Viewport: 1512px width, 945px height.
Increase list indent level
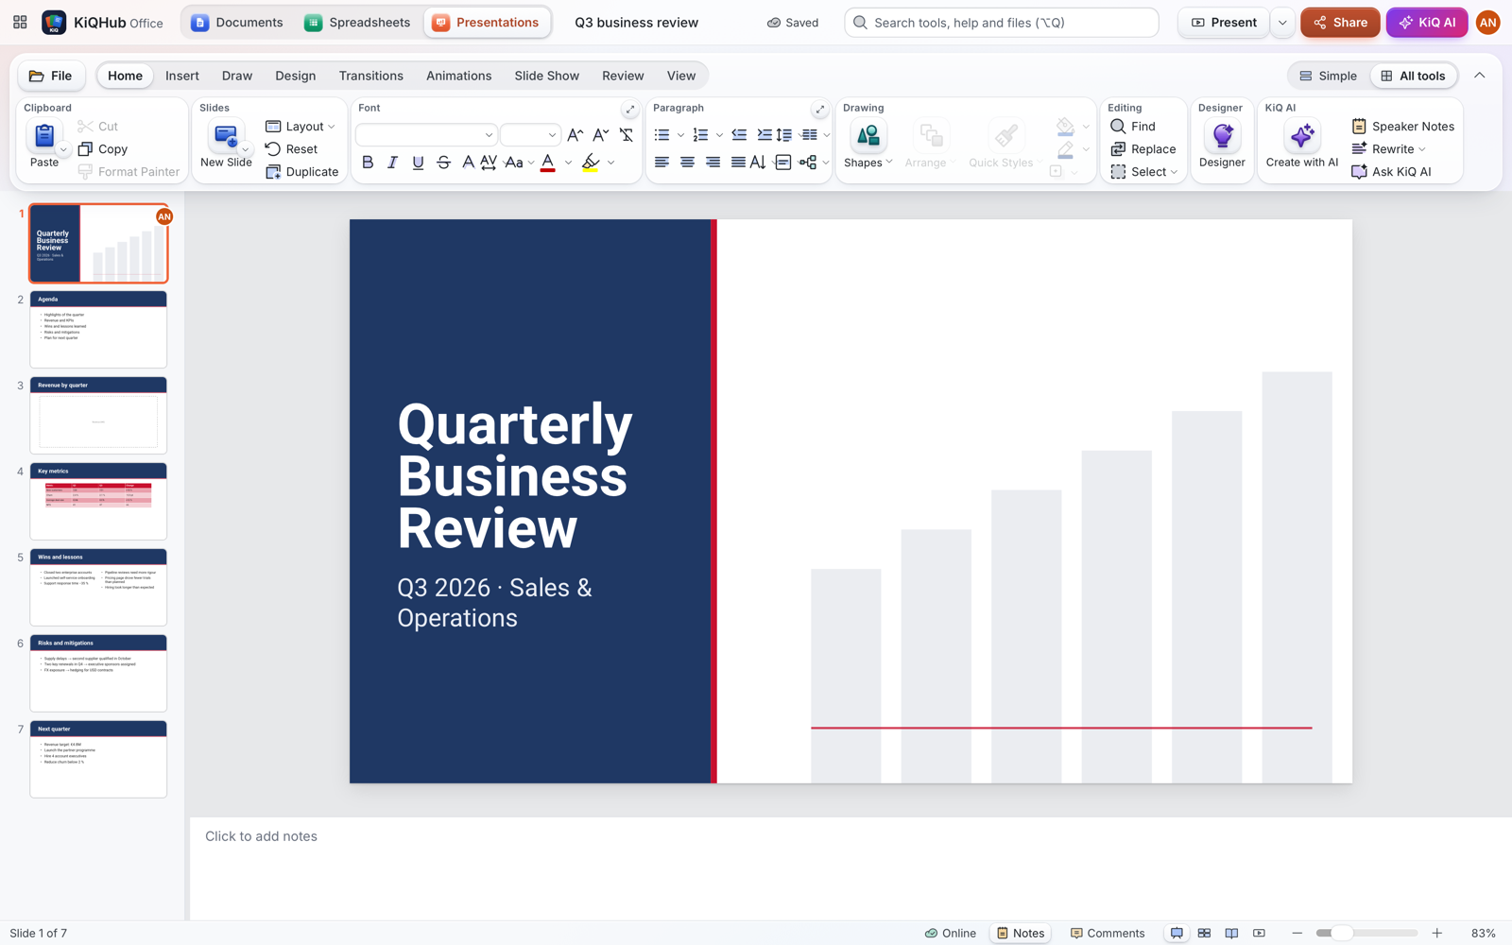pos(764,135)
